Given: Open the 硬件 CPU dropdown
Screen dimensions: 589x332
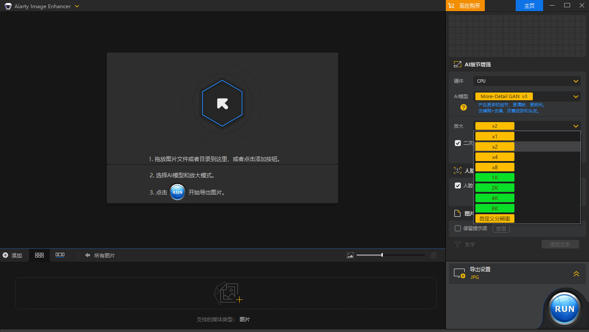Looking at the screenshot, I should tap(527, 81).
